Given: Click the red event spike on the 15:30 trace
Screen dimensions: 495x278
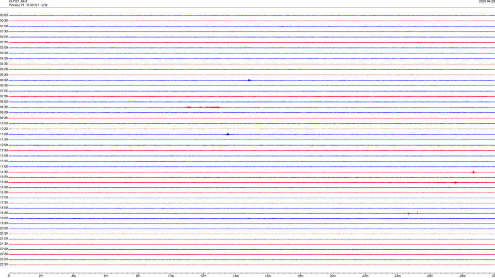Looking at the screenshot, I should click(455, 182).
